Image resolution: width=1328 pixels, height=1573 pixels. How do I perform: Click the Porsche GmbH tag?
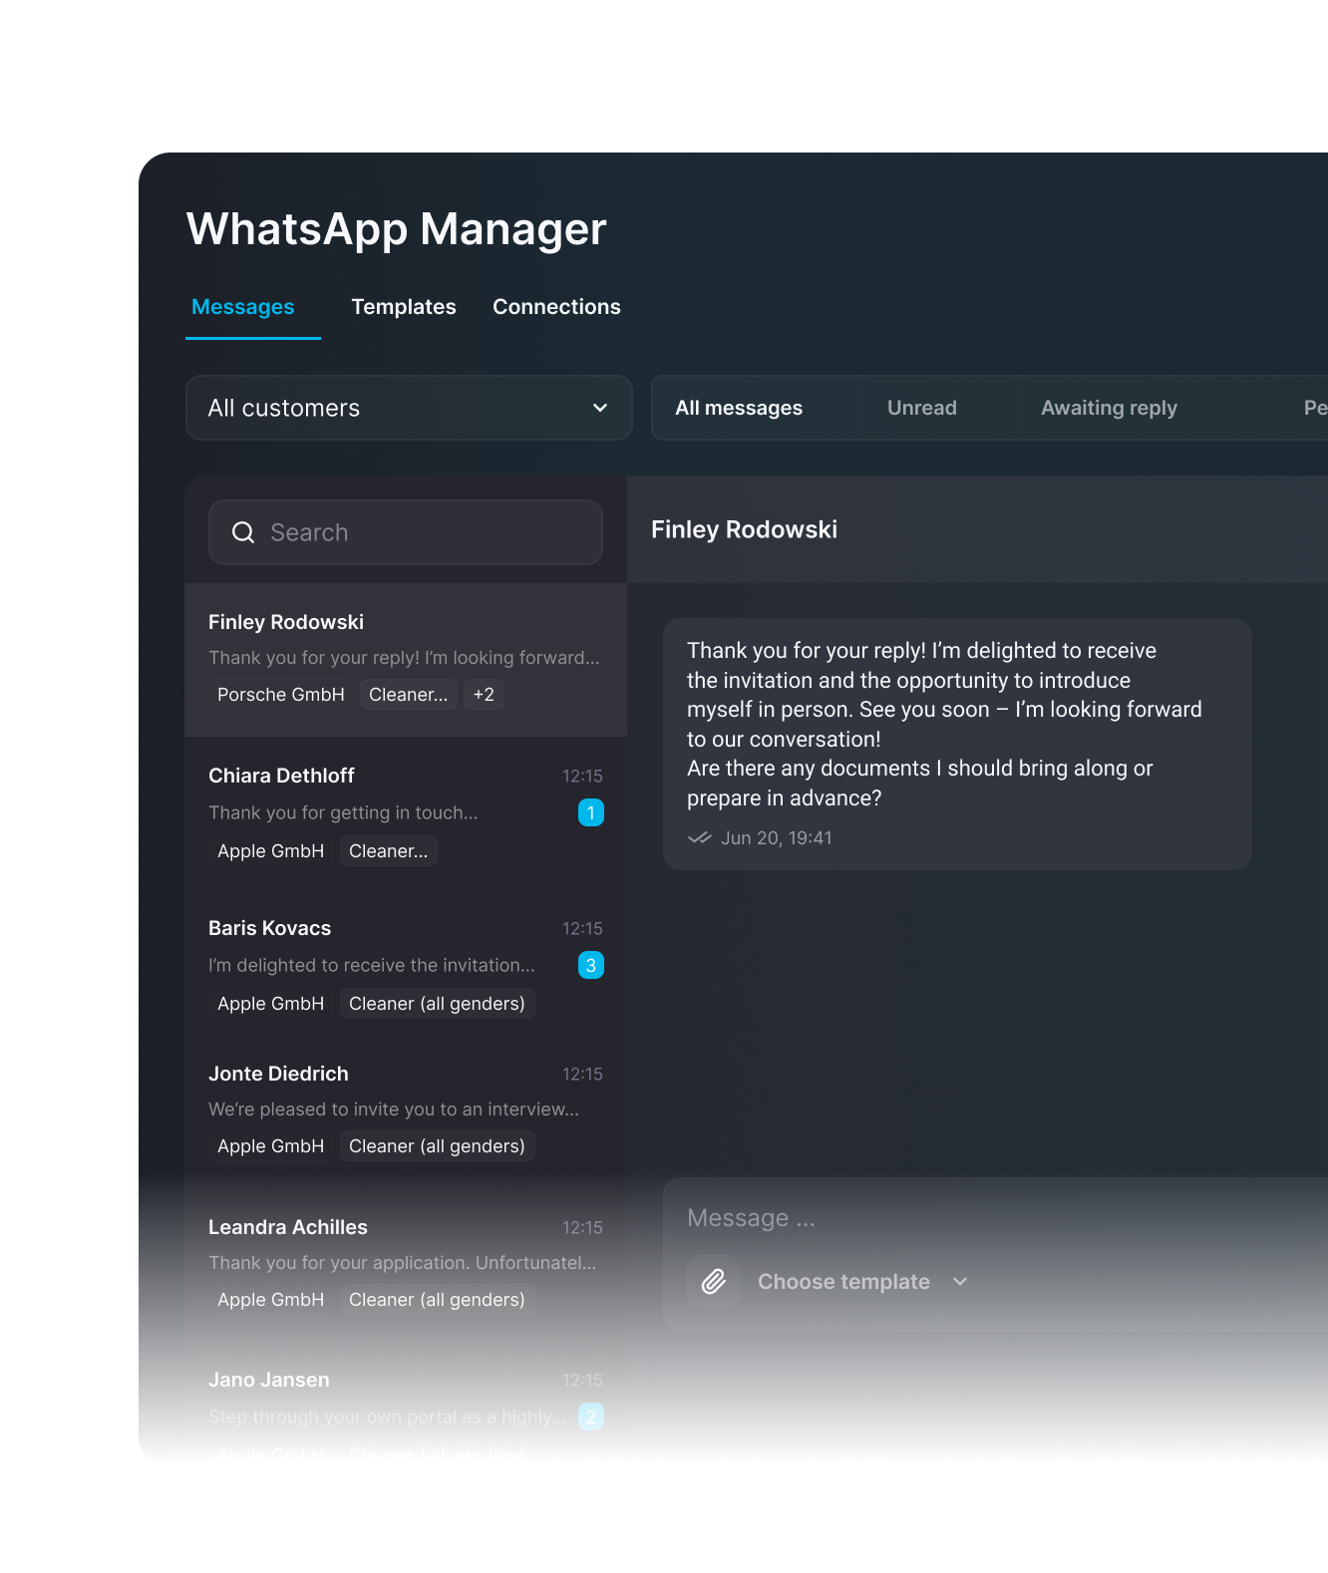[281, 695]
